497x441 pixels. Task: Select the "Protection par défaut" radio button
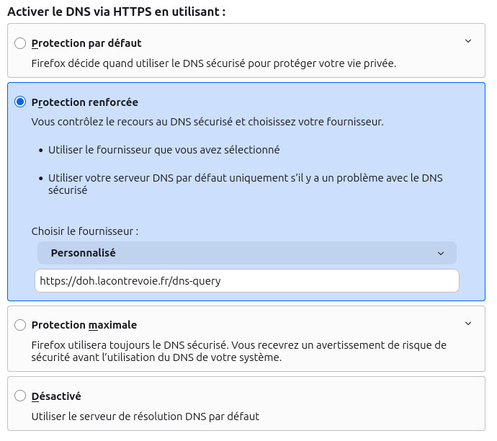pyautogui.click(x=20, y=43)
